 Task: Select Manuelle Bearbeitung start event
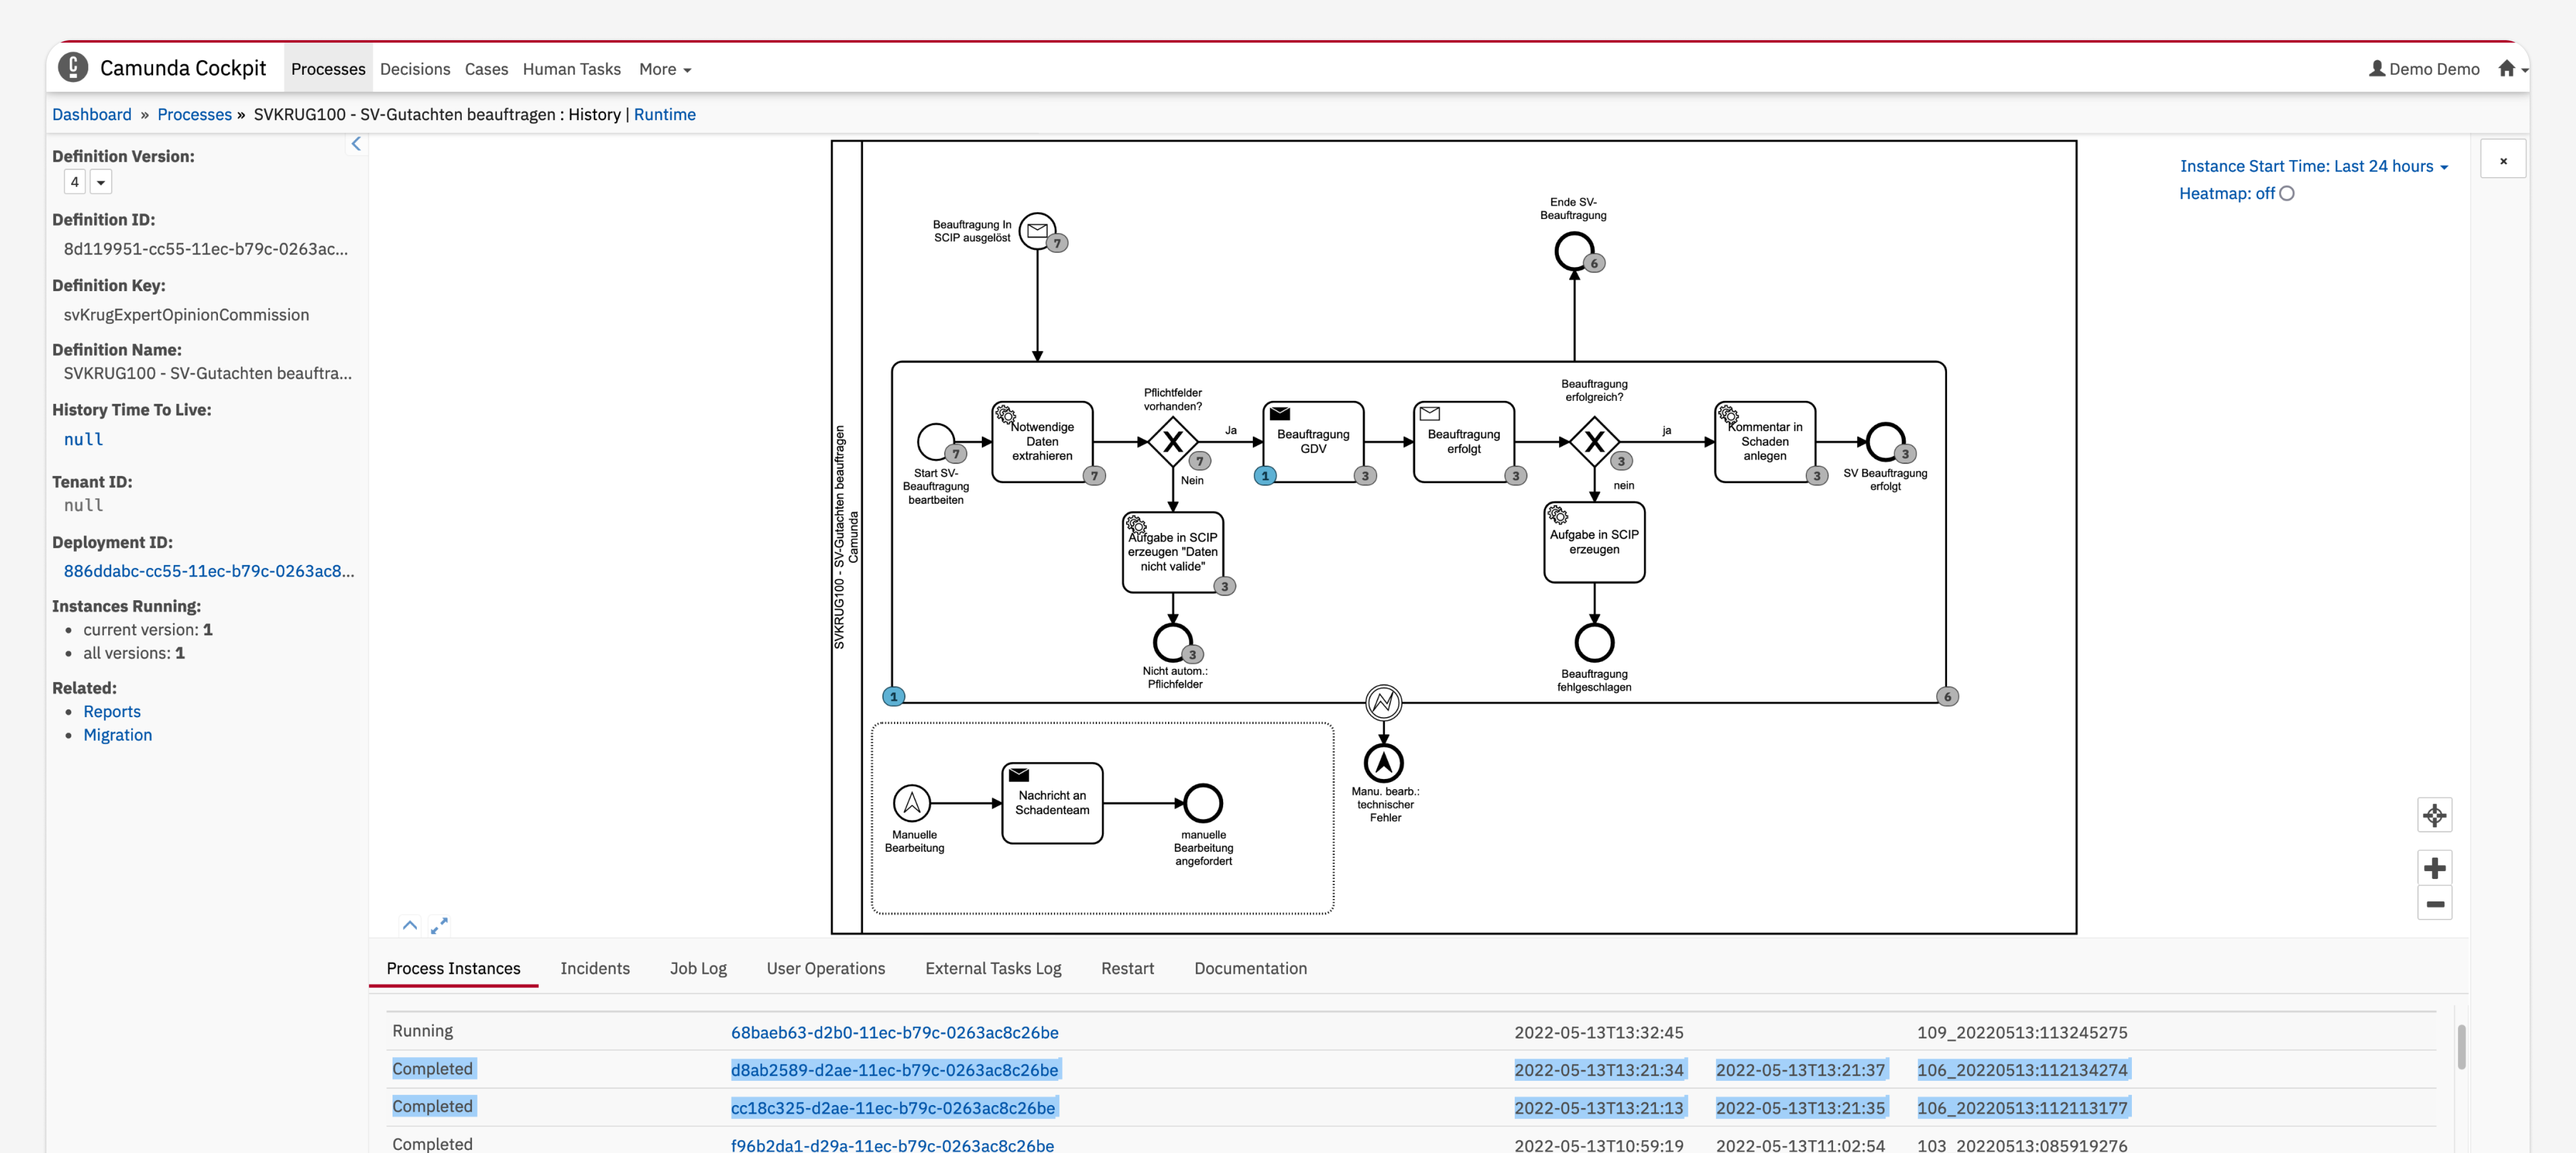pyautogui.click(x=912, y=803)
